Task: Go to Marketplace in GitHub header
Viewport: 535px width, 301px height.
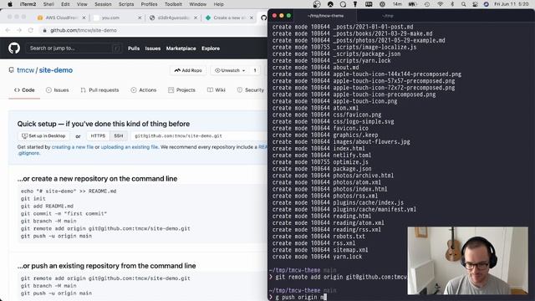Action: click(x=181, y=48)
